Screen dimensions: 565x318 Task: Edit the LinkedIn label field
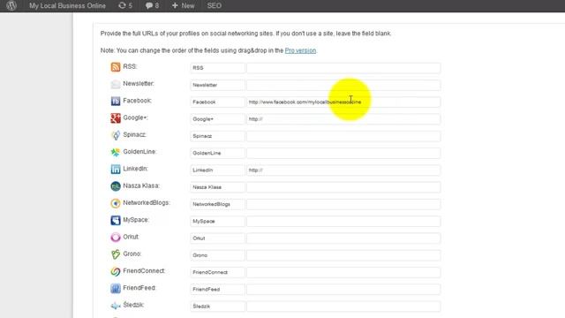tap(217, 170)
